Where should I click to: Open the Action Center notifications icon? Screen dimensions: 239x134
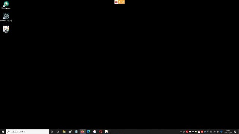(x=235, y=132)
